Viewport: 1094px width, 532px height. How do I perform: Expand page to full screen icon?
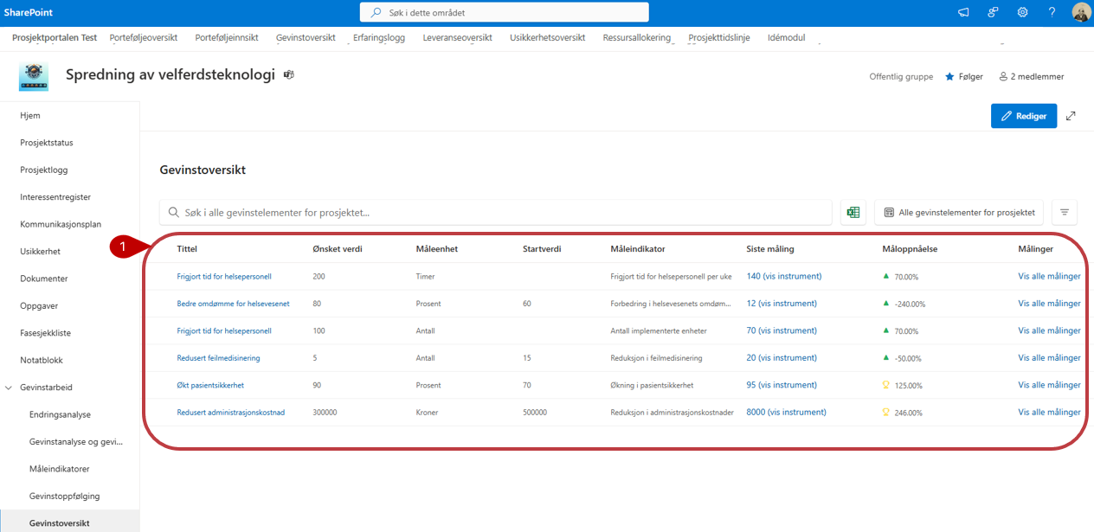1071,116
